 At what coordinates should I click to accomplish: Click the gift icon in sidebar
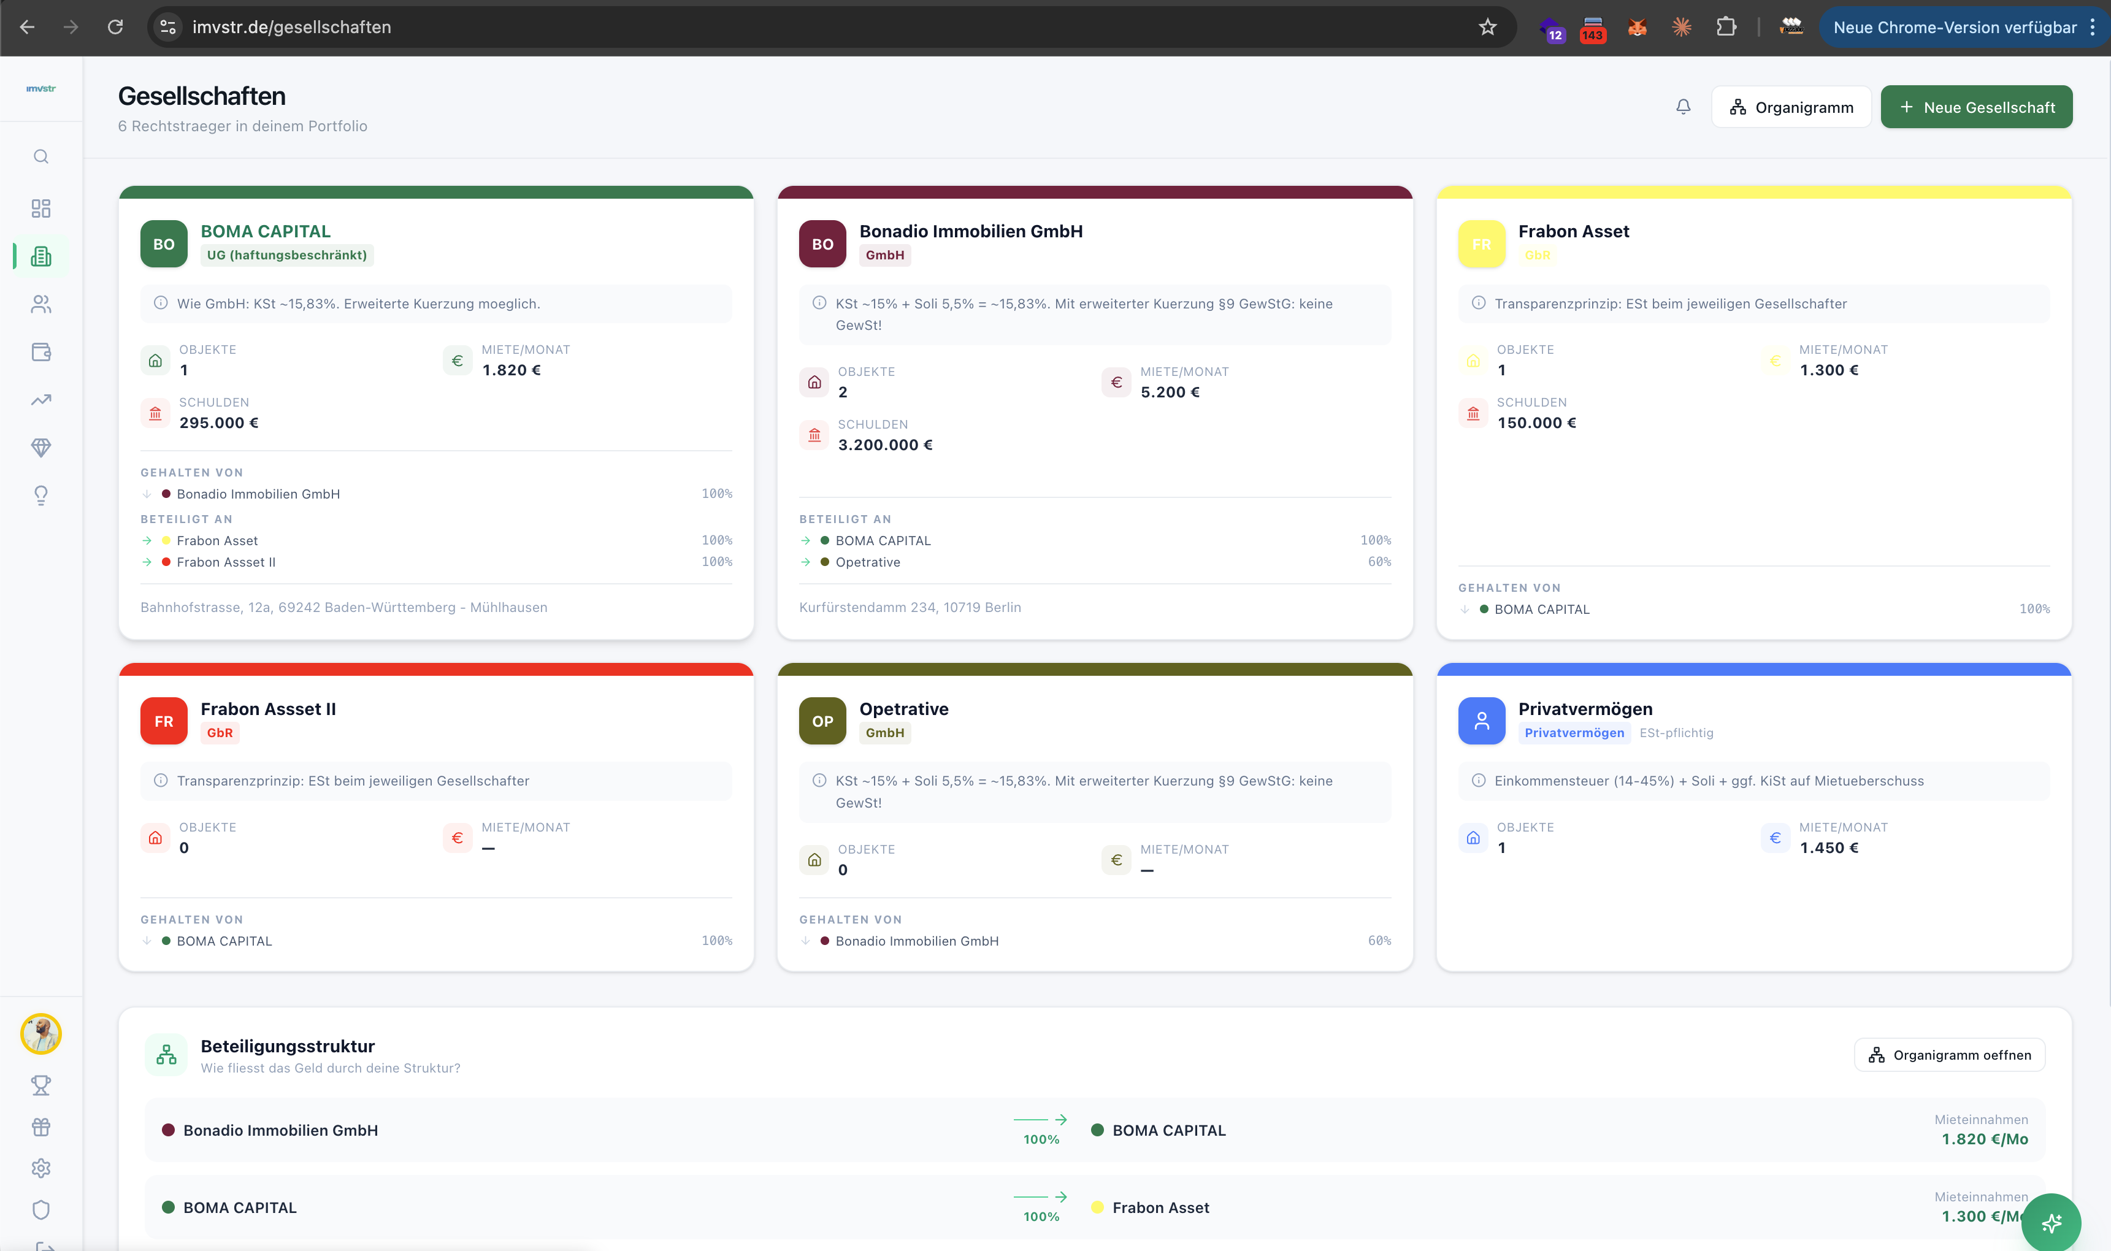(x=40, y=1127)
